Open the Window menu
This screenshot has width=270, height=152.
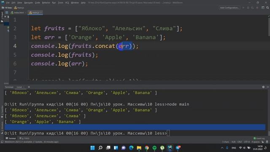click(x=75, y=3)
